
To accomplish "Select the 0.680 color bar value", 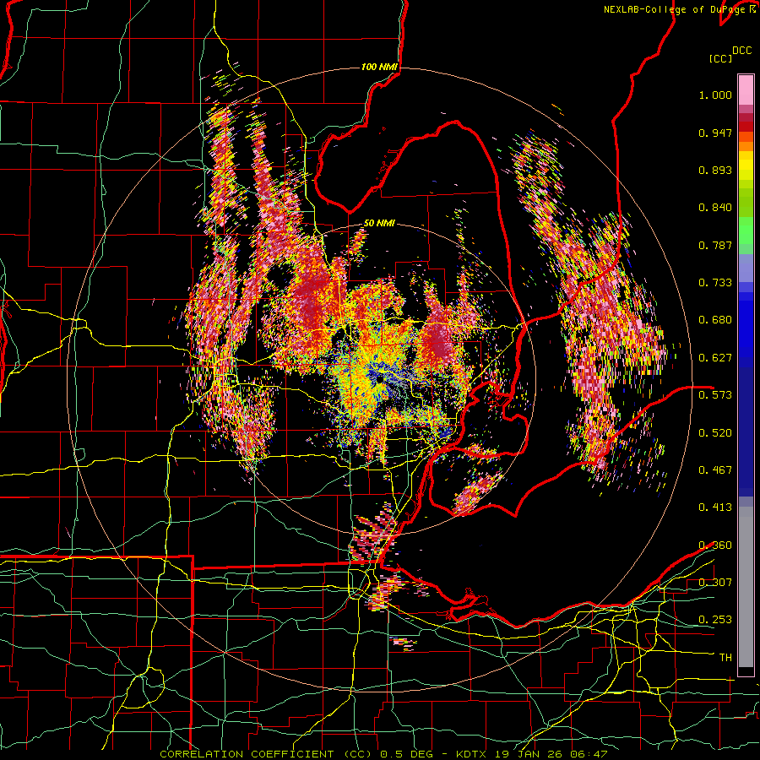I will [715, 320].
